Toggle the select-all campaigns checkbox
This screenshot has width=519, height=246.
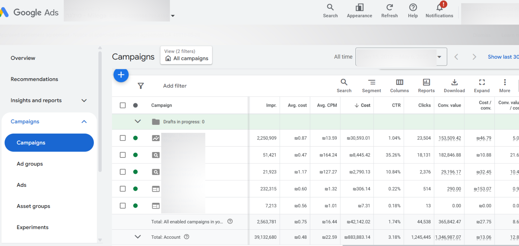click(x=123, y=105)
